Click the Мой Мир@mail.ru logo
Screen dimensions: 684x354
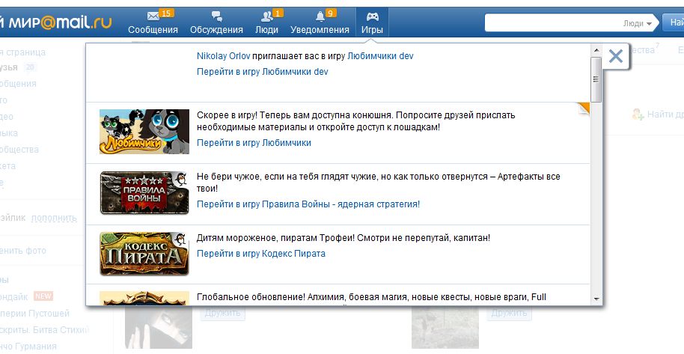[x=56, y=22]
